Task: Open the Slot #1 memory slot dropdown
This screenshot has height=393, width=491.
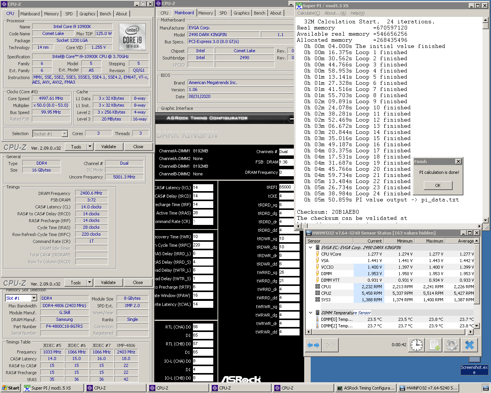Action: 34,298
